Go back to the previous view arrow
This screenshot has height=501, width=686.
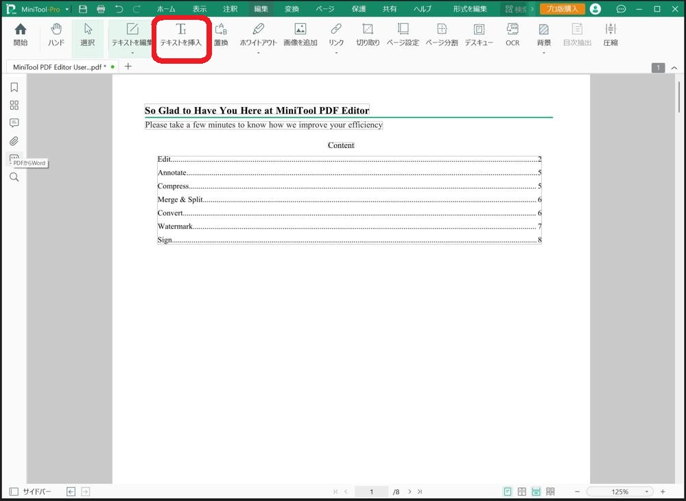(x=71, y=492)
